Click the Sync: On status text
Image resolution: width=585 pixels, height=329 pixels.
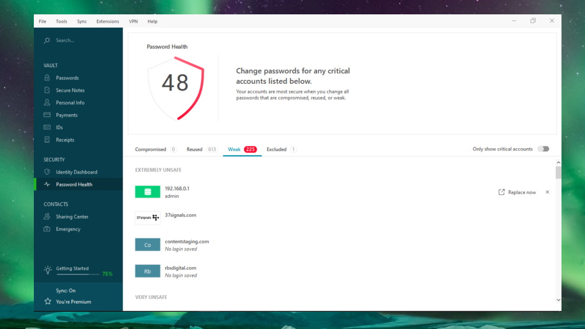click(65, 291)
